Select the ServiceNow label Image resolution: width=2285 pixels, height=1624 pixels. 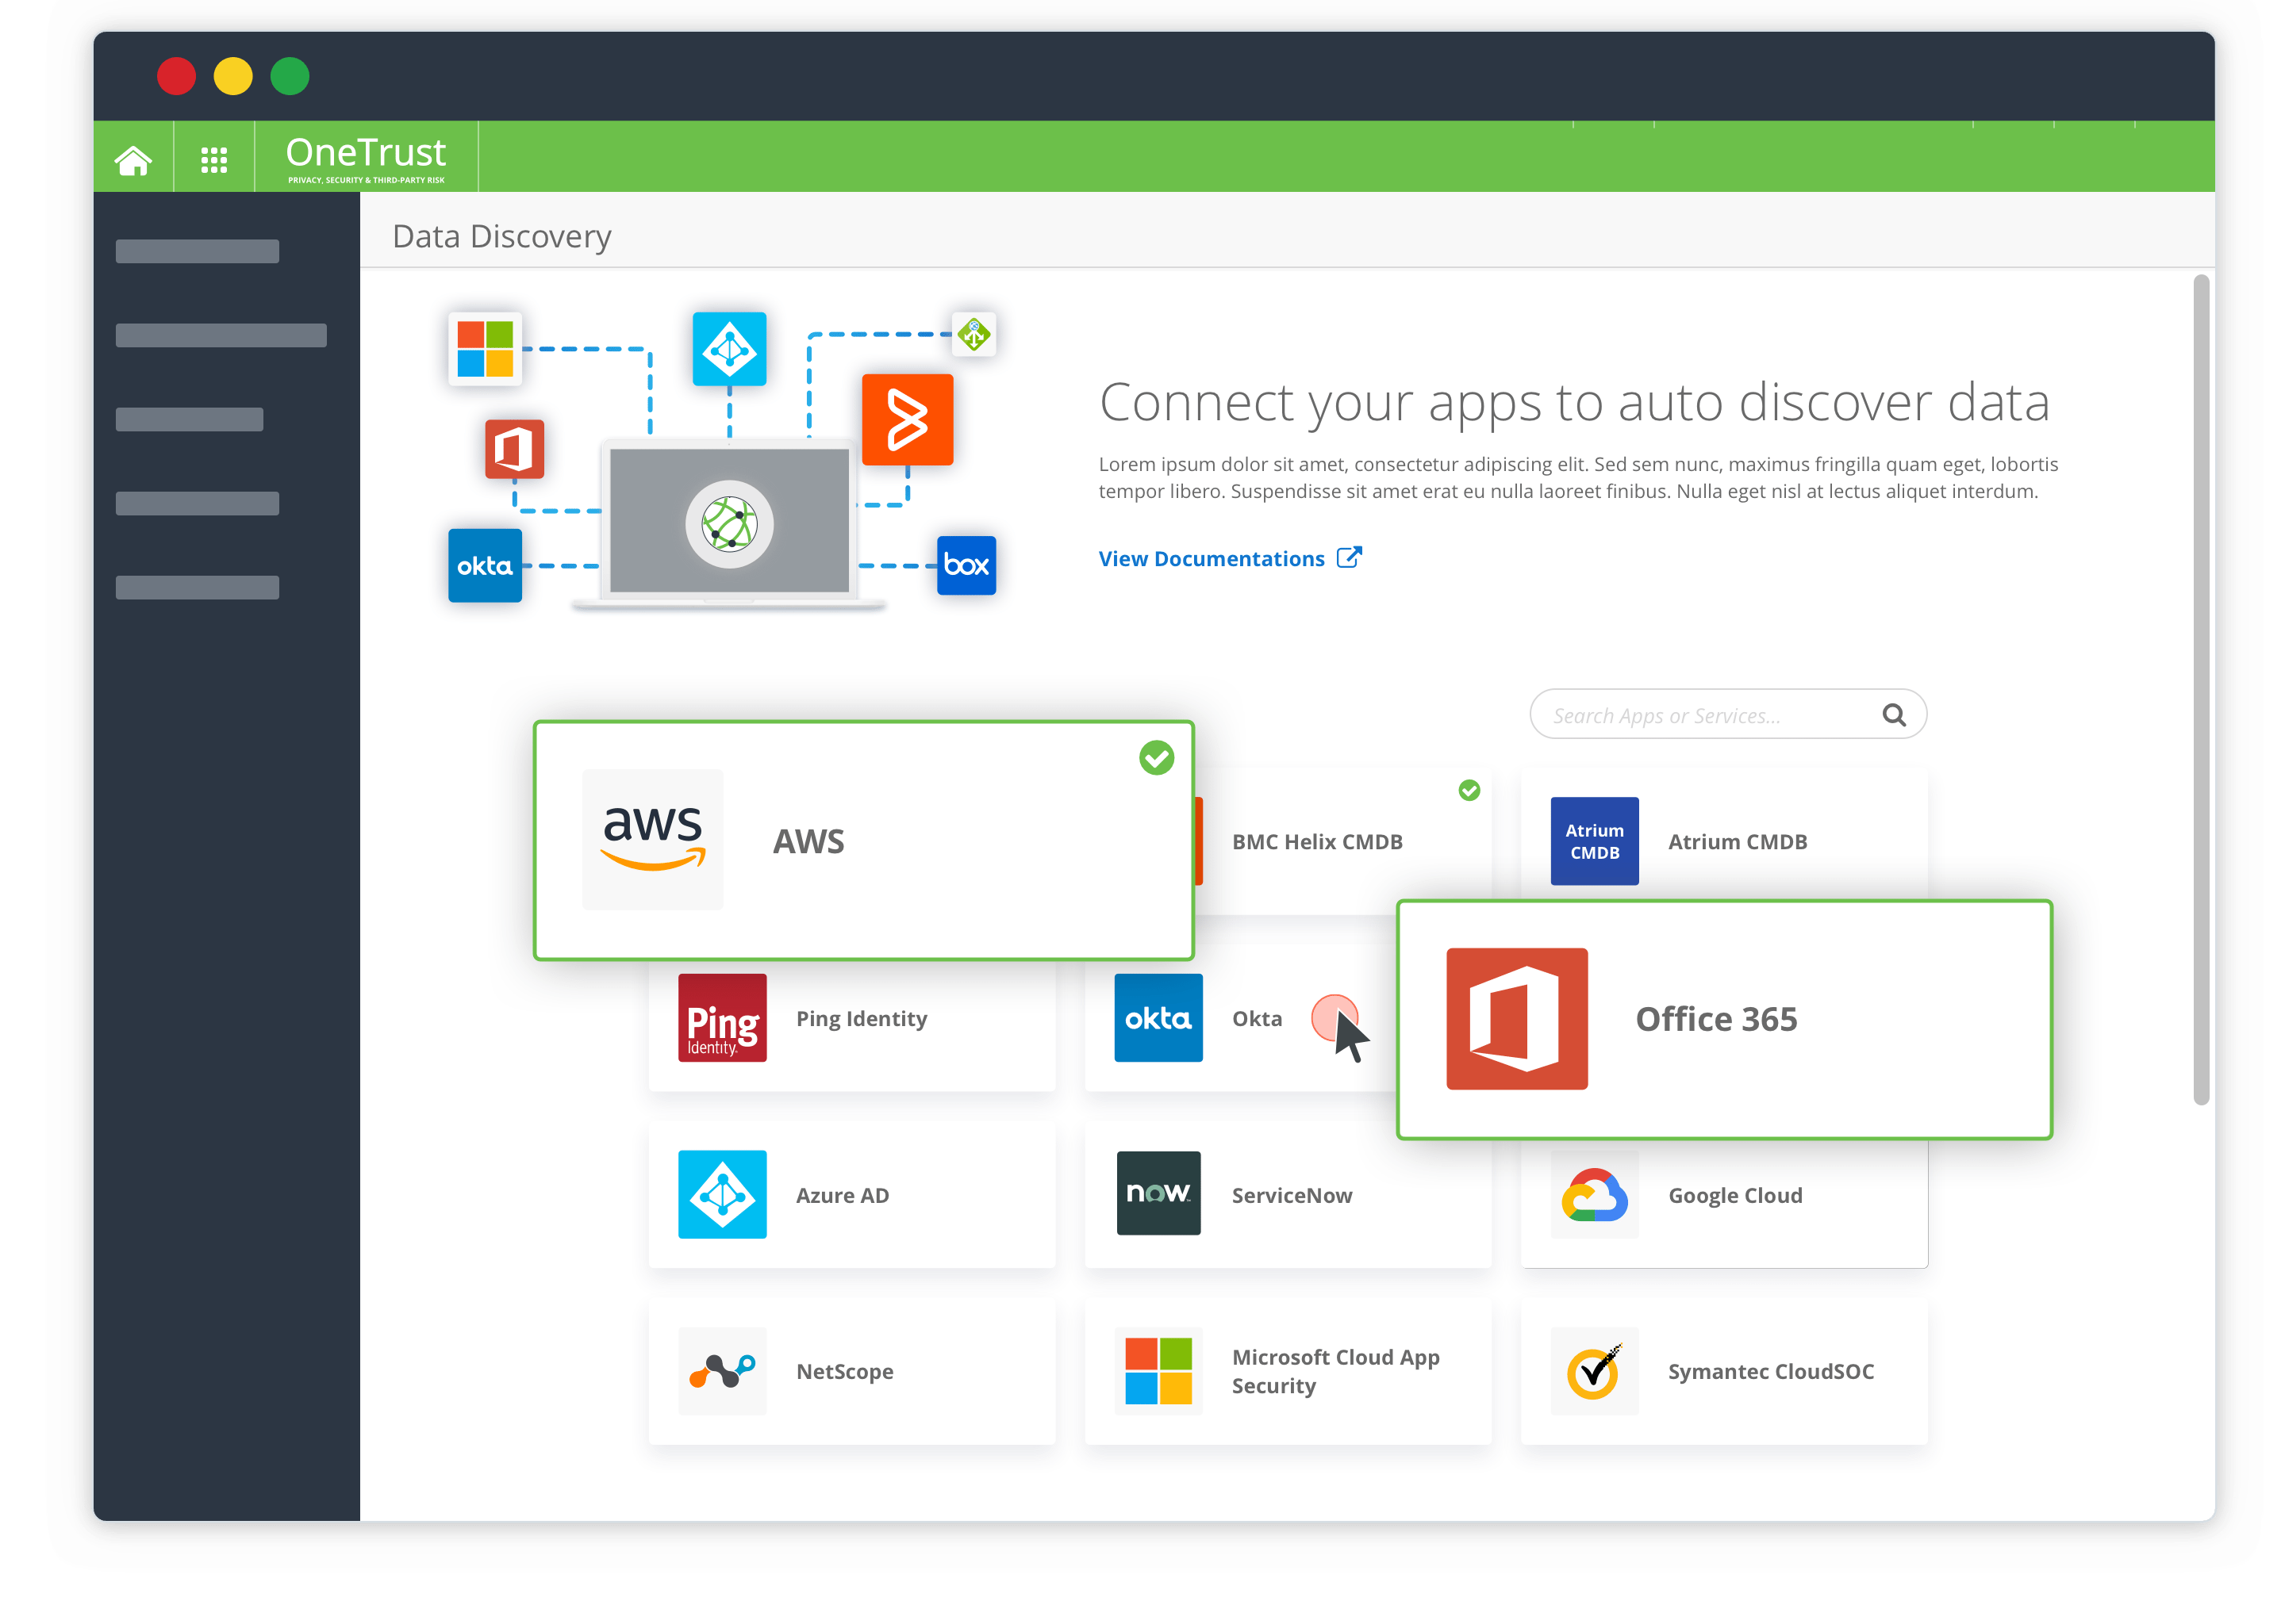1291,1195
